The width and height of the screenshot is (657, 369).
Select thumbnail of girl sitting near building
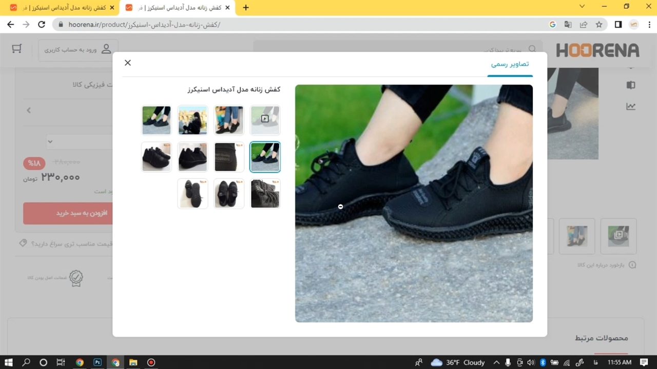point(192,120)
